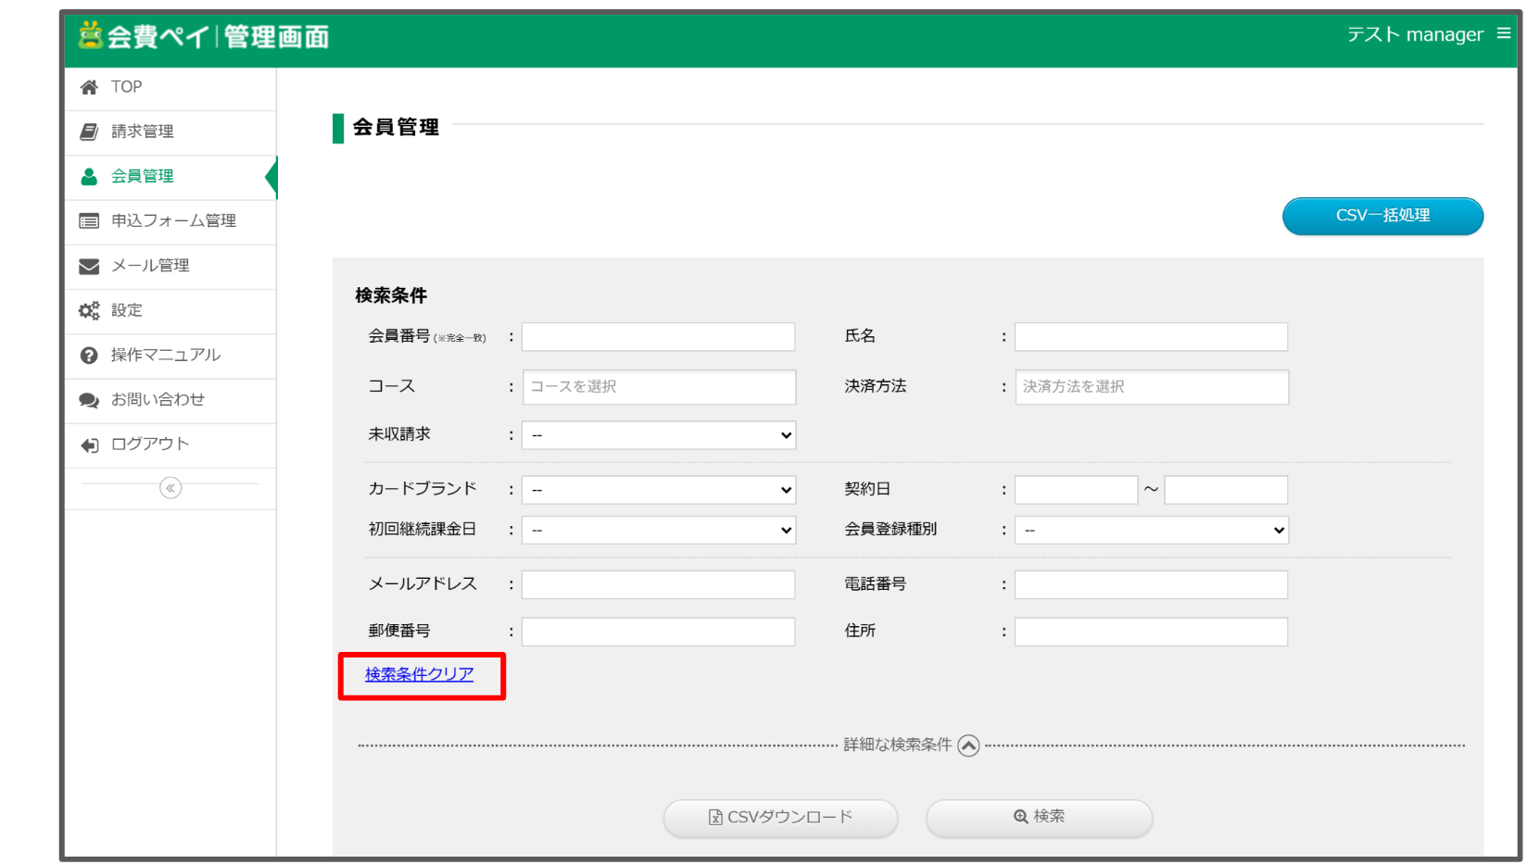
Task: Click the ログアウト exit icon
Action: pyautogui.click(x=89, y=445)
